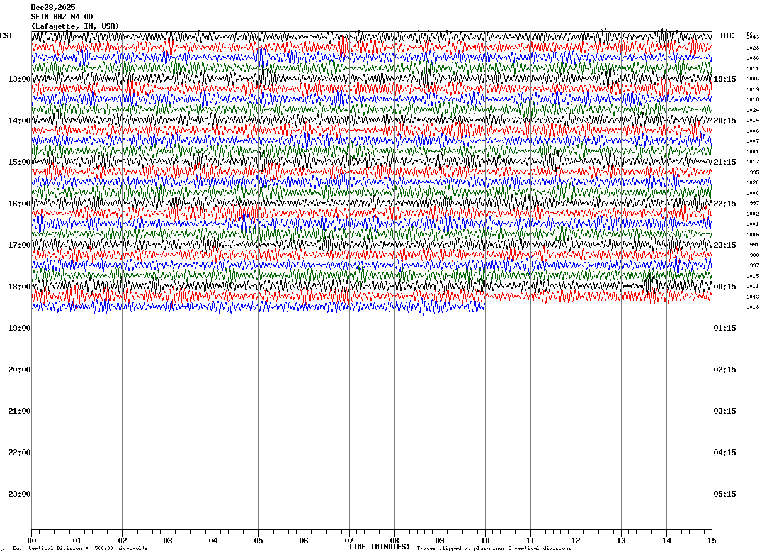This screenshot has height=557, width=762.
Task: Click minute tick label 10 on the axis
Action: click(x=485, y=540)
